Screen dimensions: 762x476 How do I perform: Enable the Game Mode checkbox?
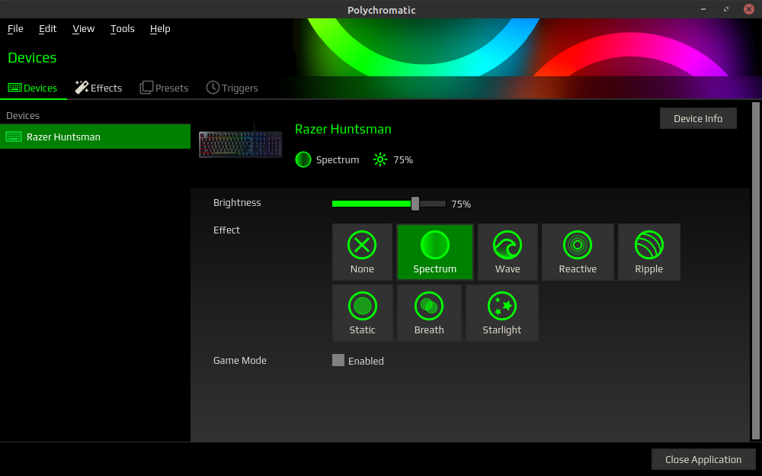click(x=338, y=360)
